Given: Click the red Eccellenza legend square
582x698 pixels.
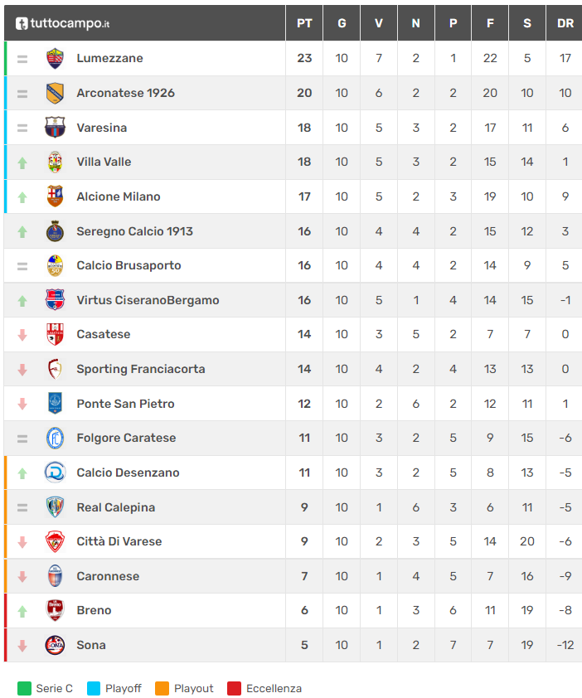Looking at the screenshot, I should coord(234,688).
